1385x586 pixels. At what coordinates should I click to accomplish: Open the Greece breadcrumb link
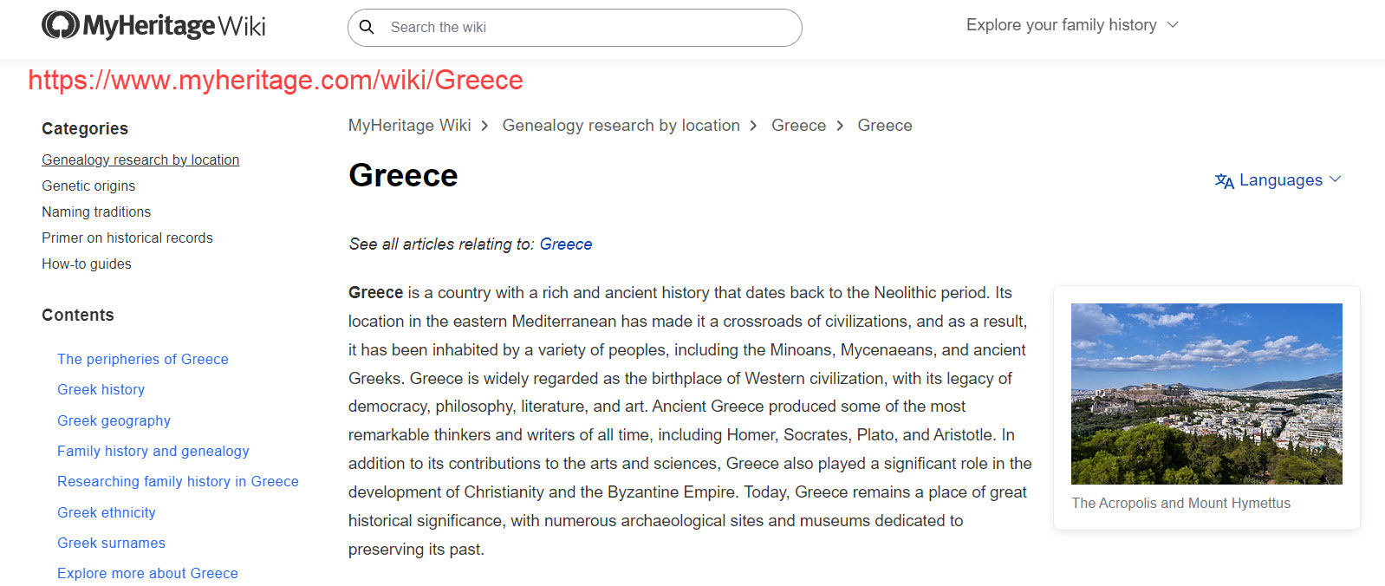[798, 125]
